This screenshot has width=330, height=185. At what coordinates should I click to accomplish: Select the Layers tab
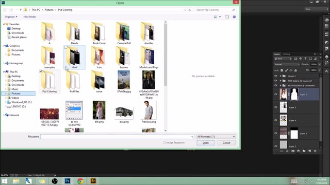click(277, 54)
